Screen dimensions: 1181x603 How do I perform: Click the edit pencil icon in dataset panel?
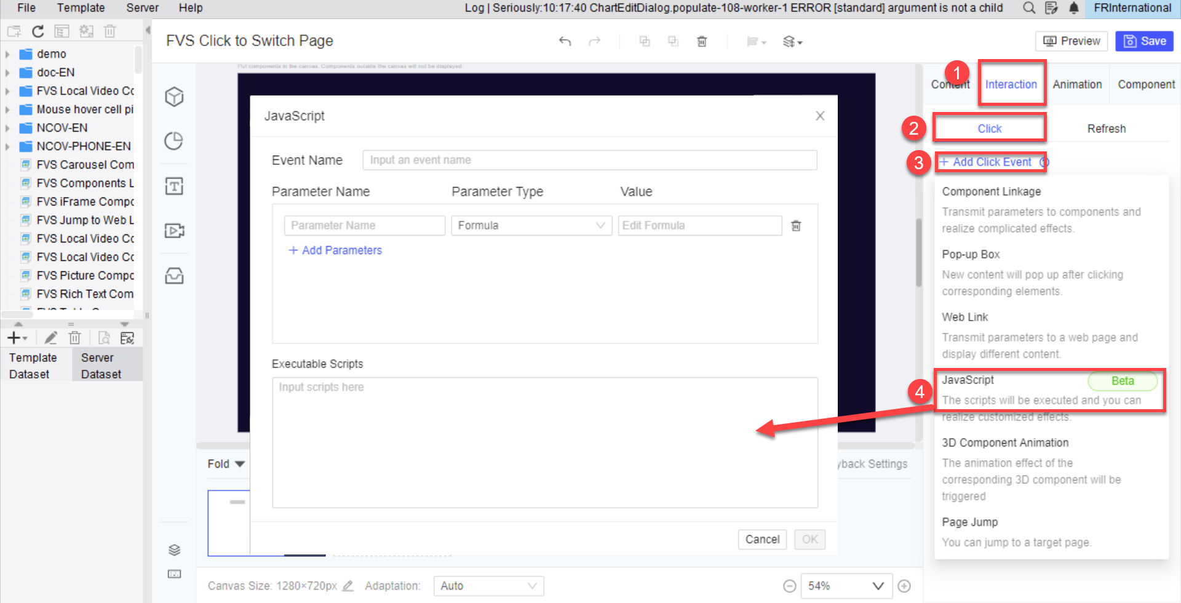tap(50, 337)
